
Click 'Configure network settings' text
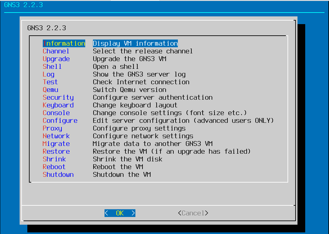143,136
